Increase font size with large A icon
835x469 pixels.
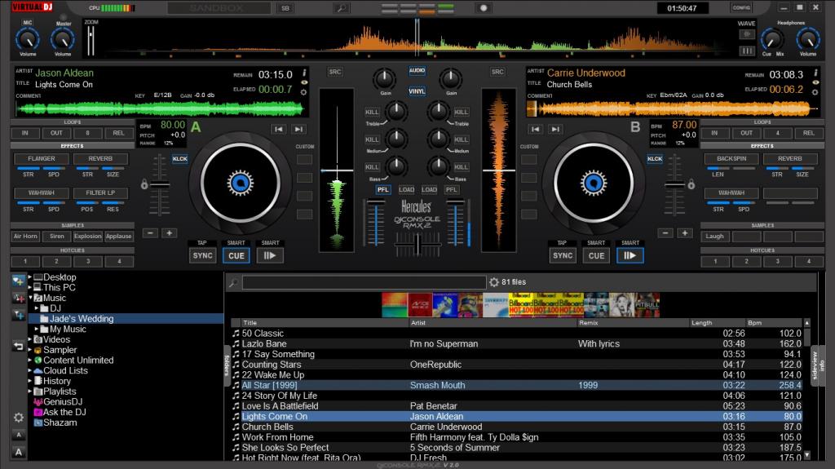tap(19, 452)
